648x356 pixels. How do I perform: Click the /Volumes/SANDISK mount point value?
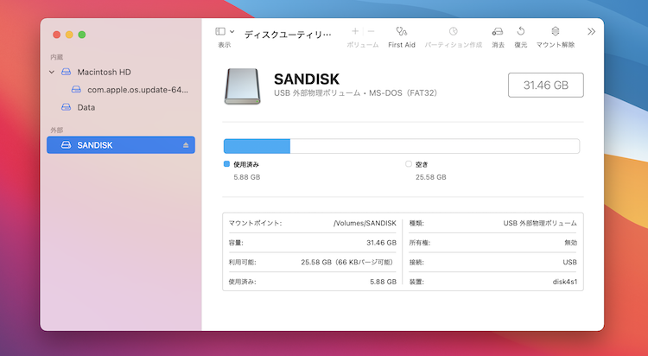click(365, 223)
